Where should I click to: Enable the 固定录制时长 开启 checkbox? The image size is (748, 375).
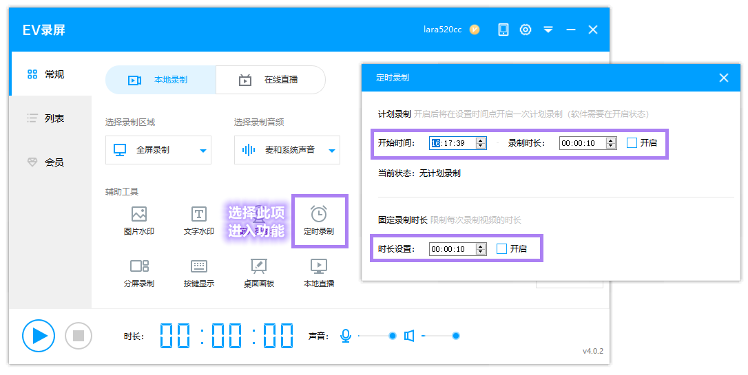(501, 248)
